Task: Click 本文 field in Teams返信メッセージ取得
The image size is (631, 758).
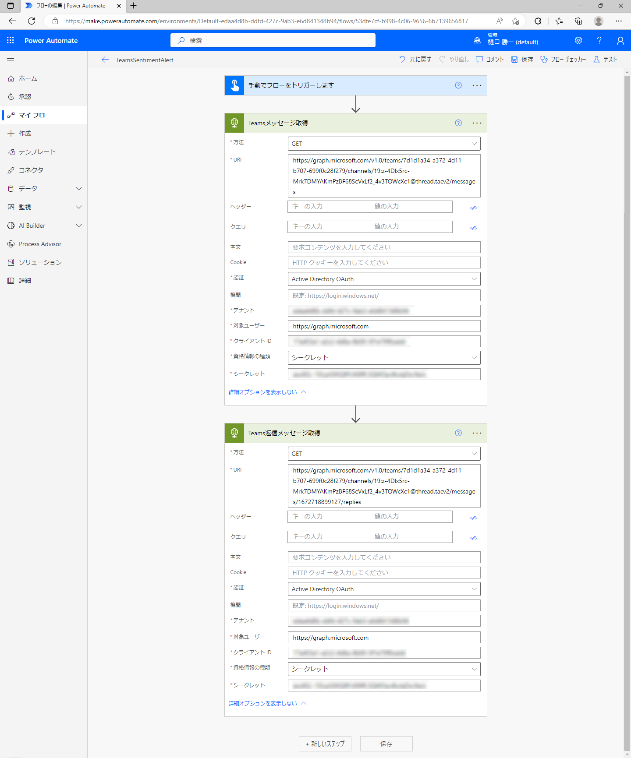Action: click(x=384, y=557)
